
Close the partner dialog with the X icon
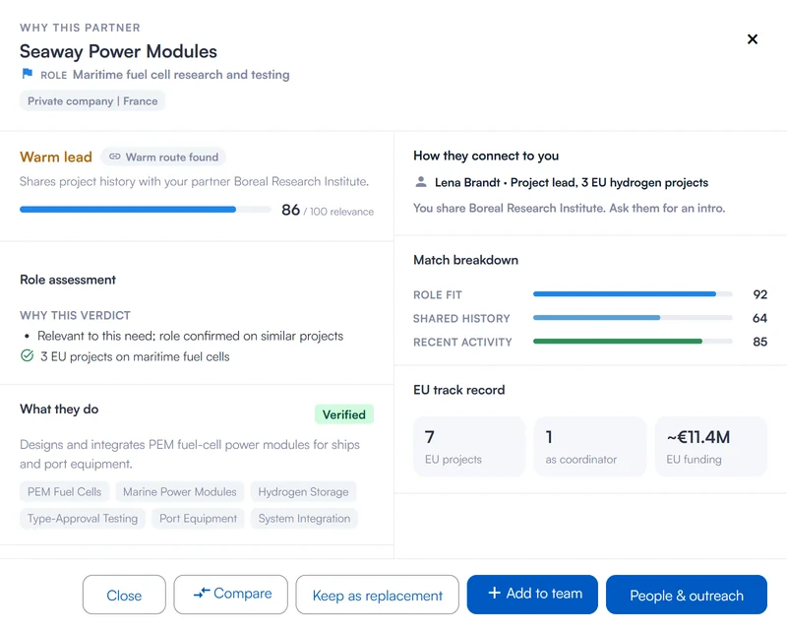pyautogui.click(x=752, y=39)
